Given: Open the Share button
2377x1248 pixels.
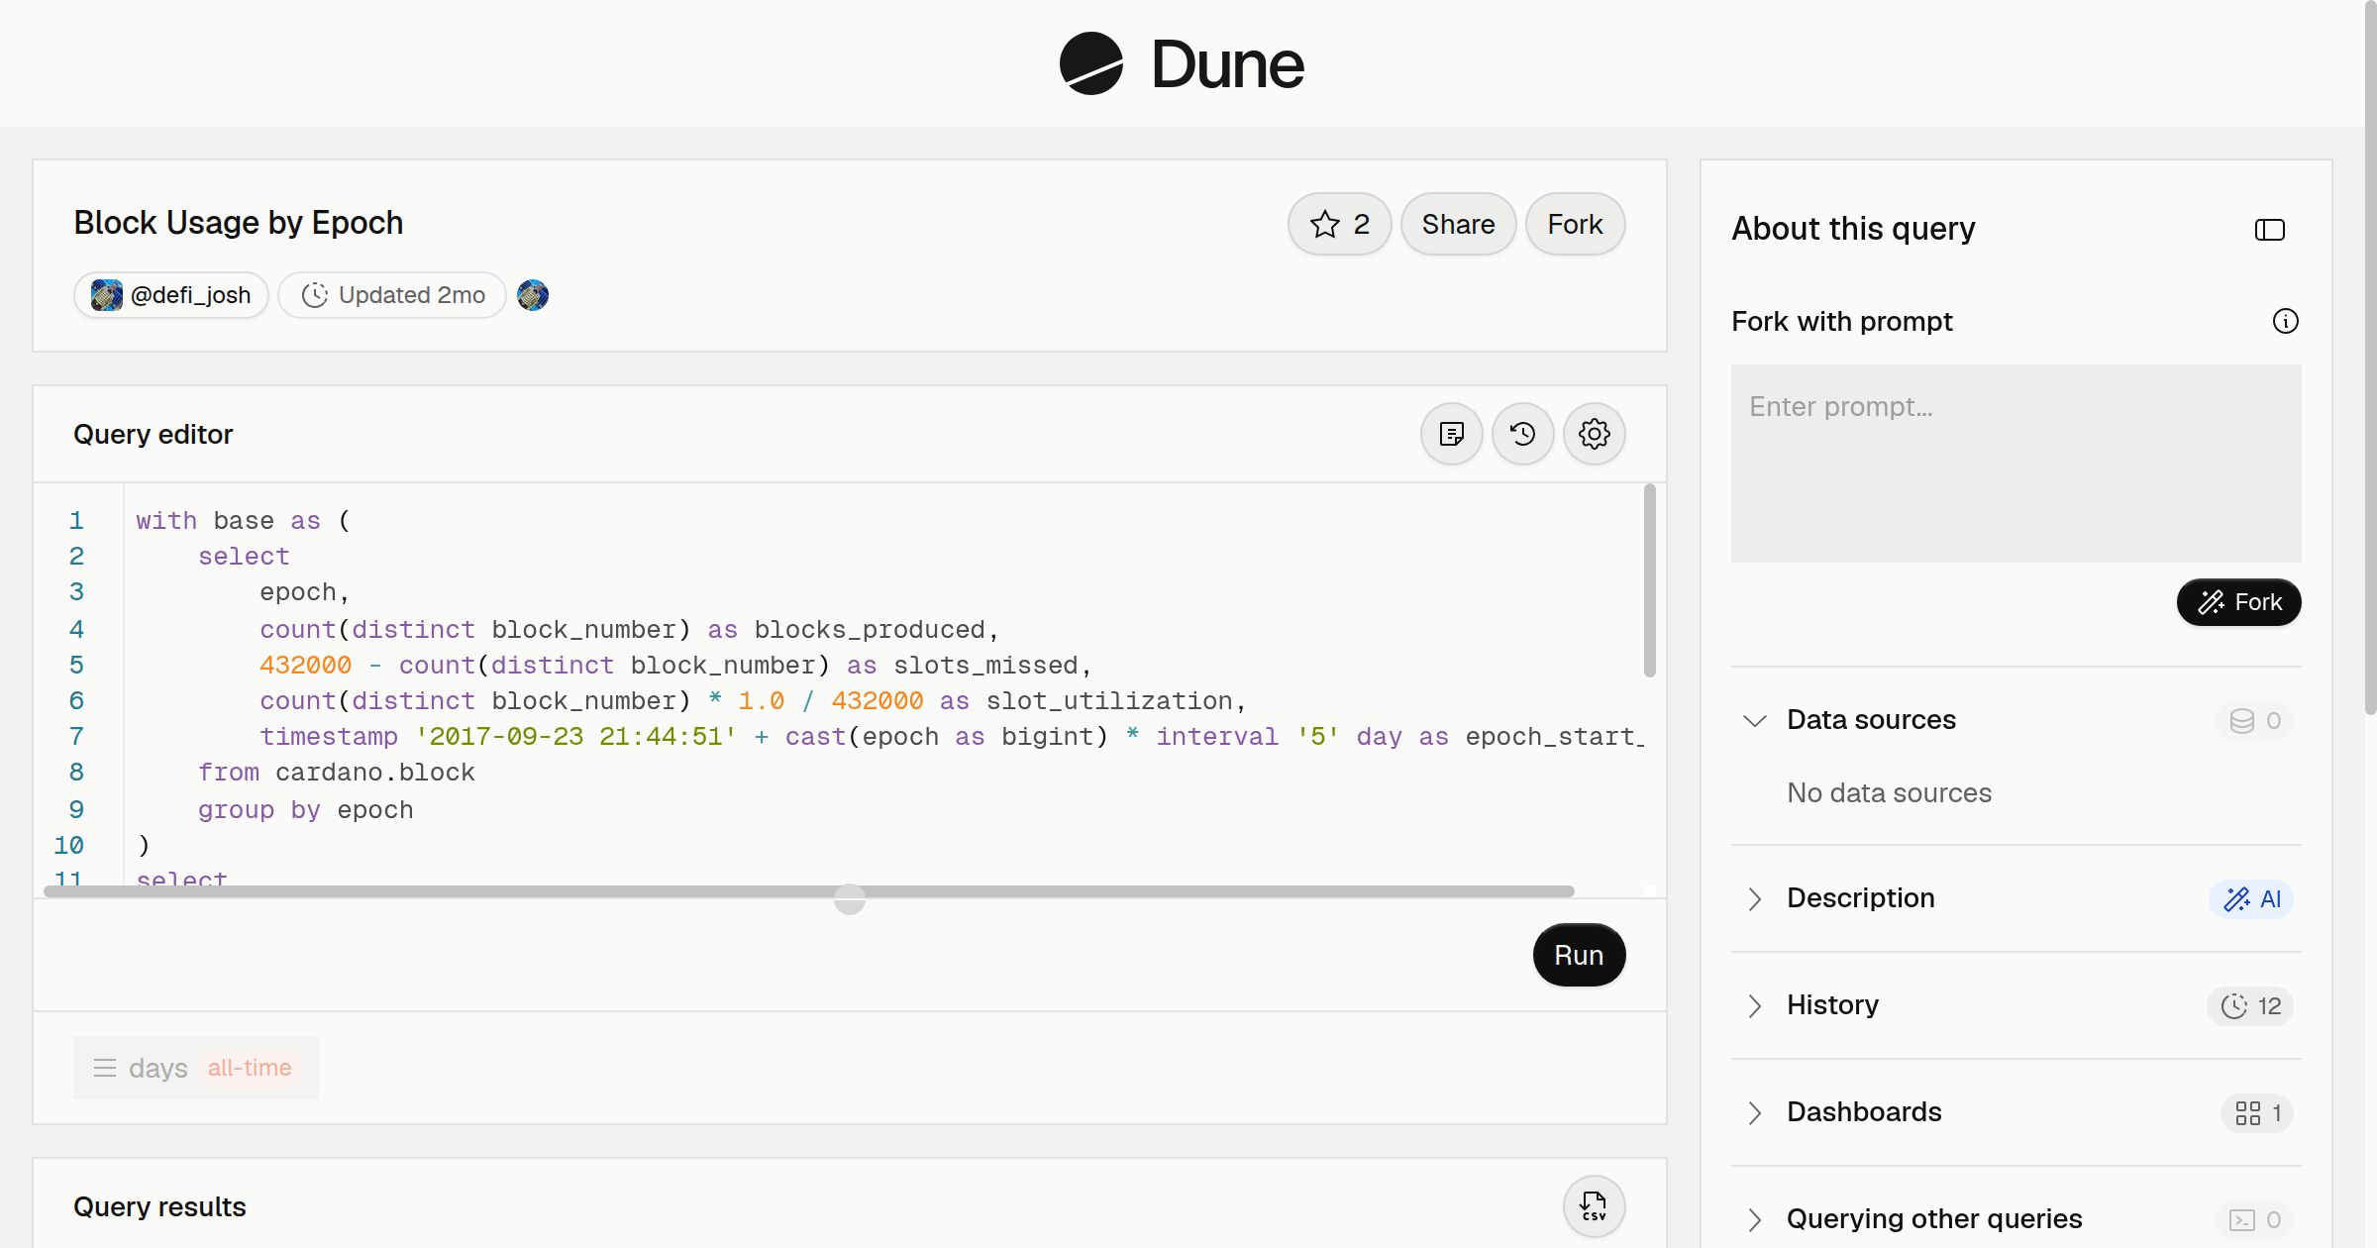Looking at the screenshot, I should pyautogui.click(x=1458, y=224).
